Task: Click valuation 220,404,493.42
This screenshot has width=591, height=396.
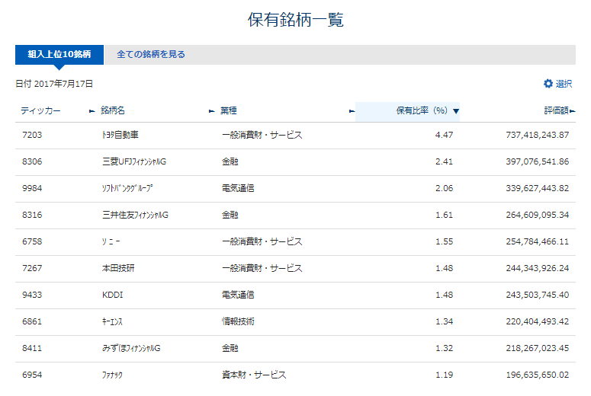Action: [x=538, y=321]
